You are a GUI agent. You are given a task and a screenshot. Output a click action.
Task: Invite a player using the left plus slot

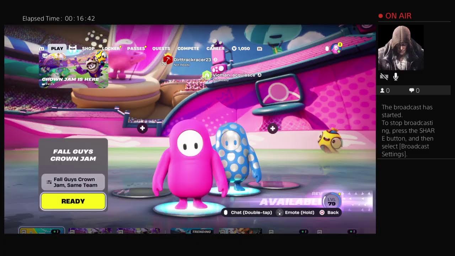142,128
